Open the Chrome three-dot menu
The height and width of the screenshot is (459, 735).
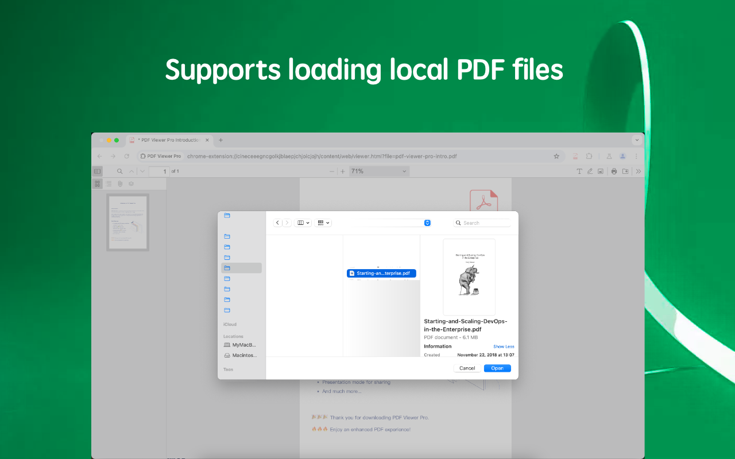click(636, 156)
